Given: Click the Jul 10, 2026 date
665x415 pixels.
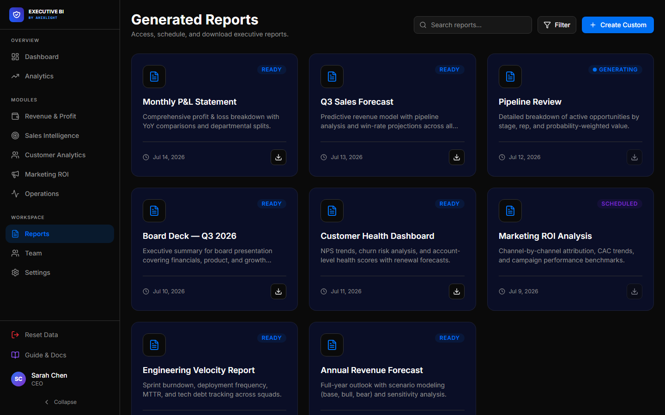Looking at the screenshot, I should (169, 291).
